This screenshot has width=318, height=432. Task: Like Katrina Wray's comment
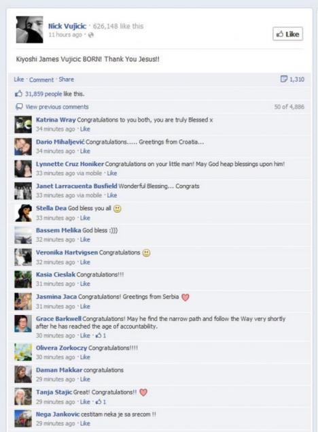(x=85, y=129)
